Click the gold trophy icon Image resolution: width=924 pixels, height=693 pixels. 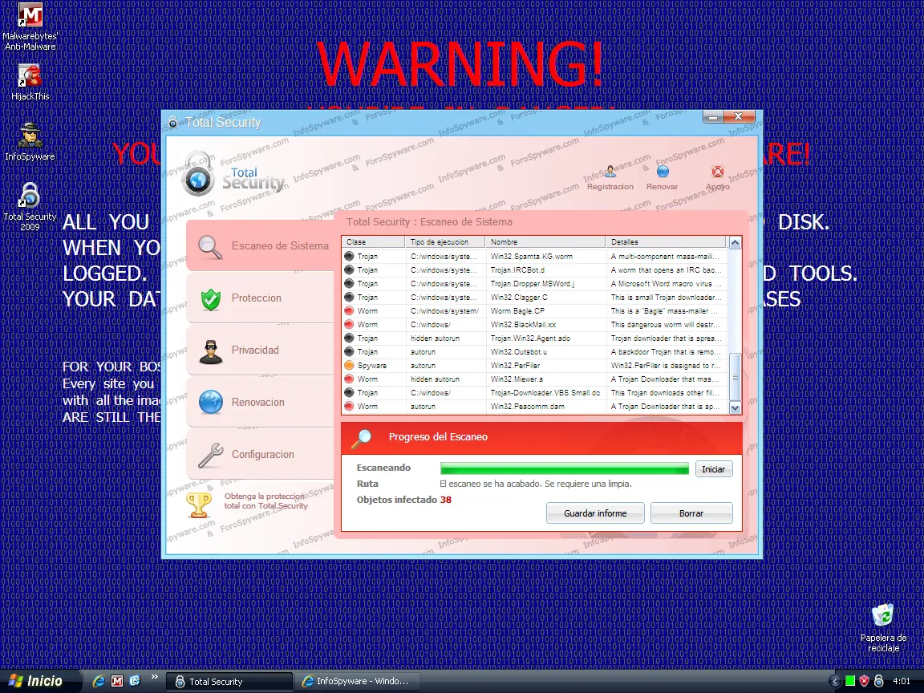(199, 505)
